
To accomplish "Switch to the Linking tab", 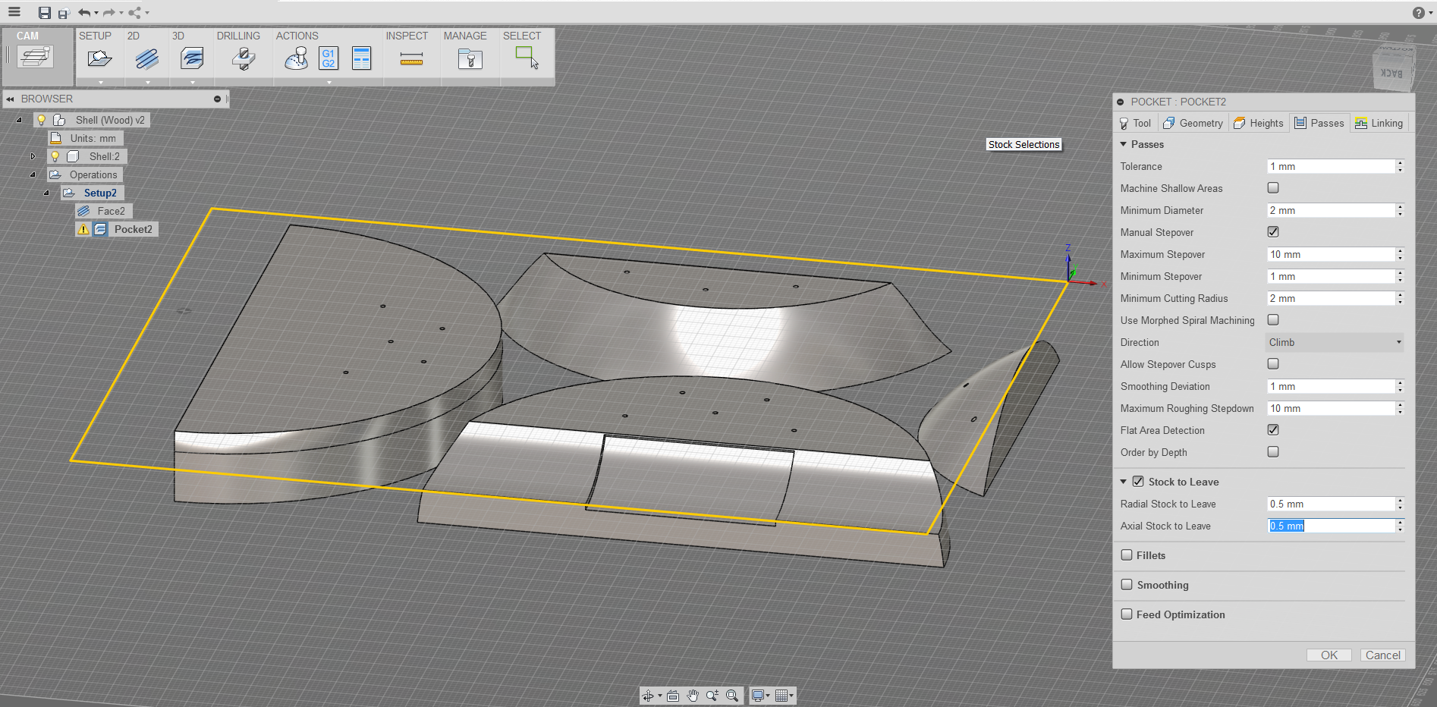I will [x=1379, y=123].
